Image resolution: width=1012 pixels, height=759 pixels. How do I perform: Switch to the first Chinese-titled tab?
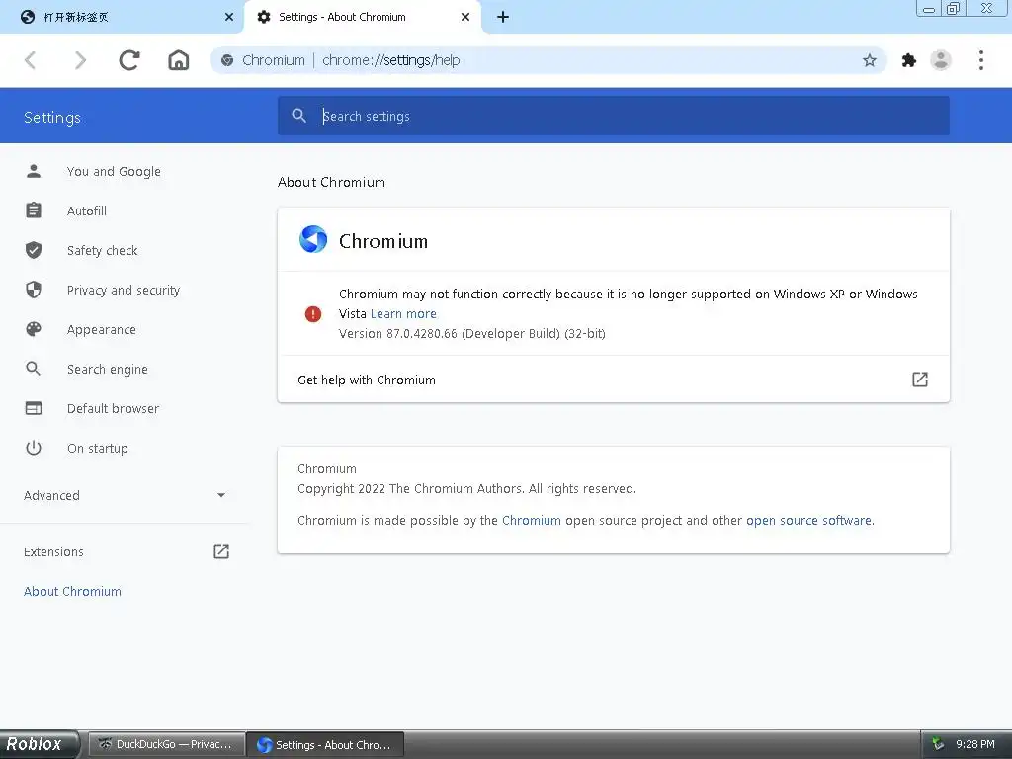tap(122, 17)
